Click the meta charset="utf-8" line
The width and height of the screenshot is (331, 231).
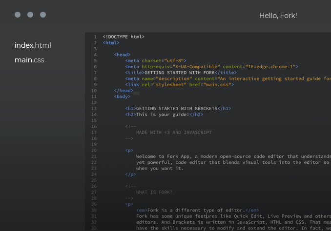(156, 61)
